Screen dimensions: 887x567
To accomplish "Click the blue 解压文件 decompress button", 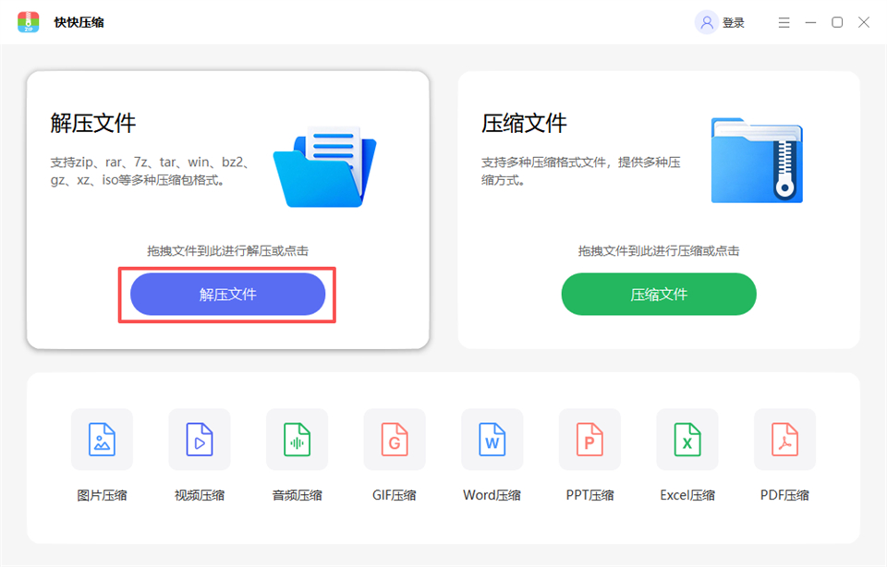I will coord(227,294).
